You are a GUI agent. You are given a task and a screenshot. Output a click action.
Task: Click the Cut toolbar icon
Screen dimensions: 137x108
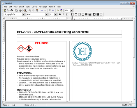[30, 10]
